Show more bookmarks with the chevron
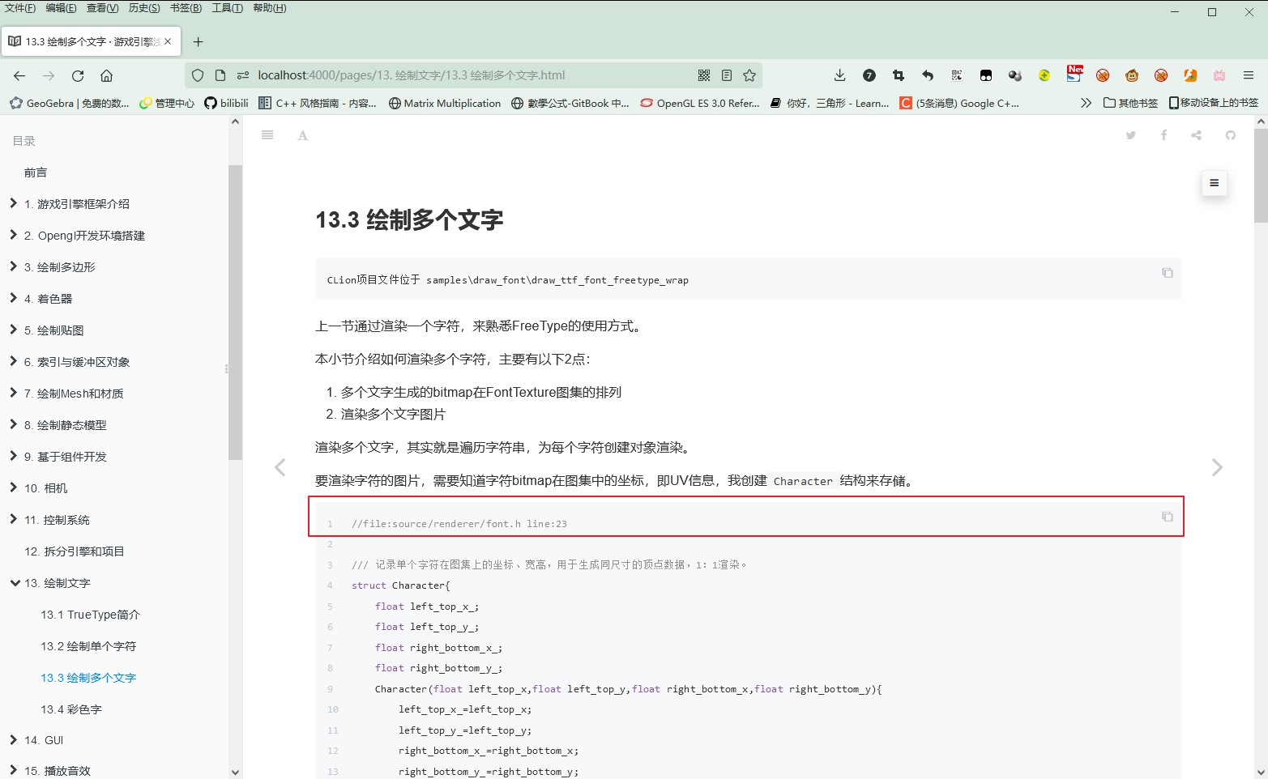Viewport: 1268px width, 779px height. tap(1086, 103)
